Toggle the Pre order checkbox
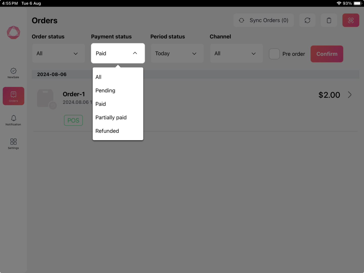This screenshot has height=273, width=364. pos(274,54)
